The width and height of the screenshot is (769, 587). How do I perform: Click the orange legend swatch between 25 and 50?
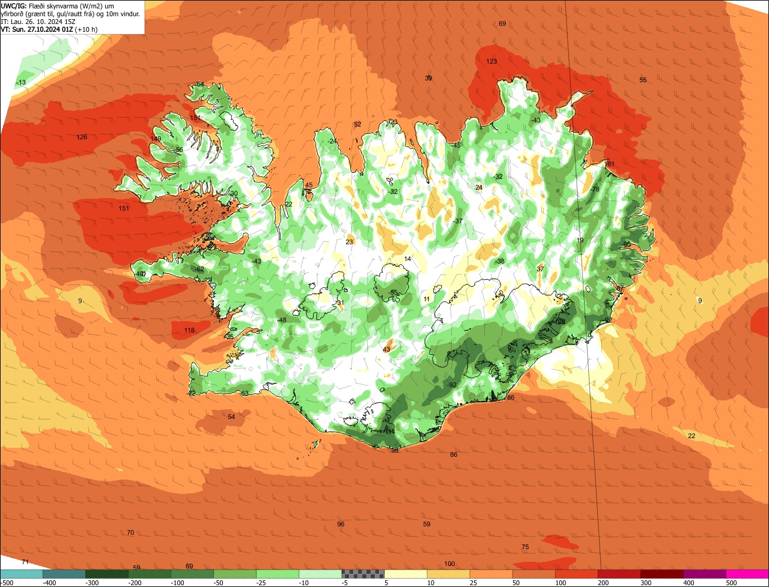click(491, 574)
